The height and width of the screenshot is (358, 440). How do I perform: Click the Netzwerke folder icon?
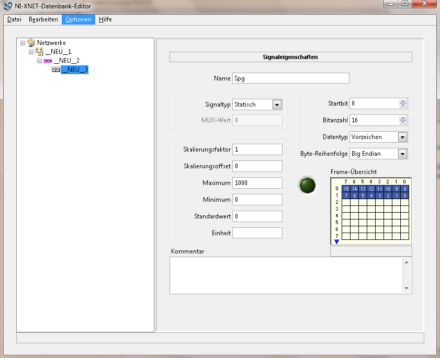point(31,43)
